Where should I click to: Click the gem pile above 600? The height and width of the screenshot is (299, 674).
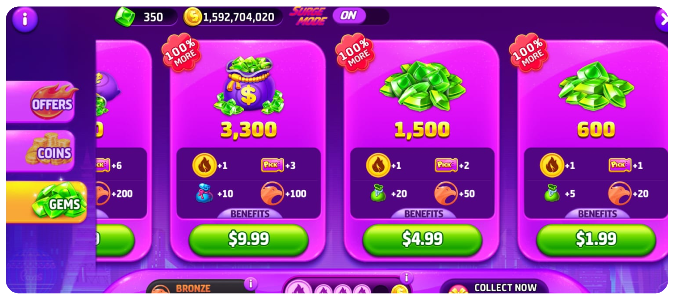pyautogui.click(x=596, y=86)
